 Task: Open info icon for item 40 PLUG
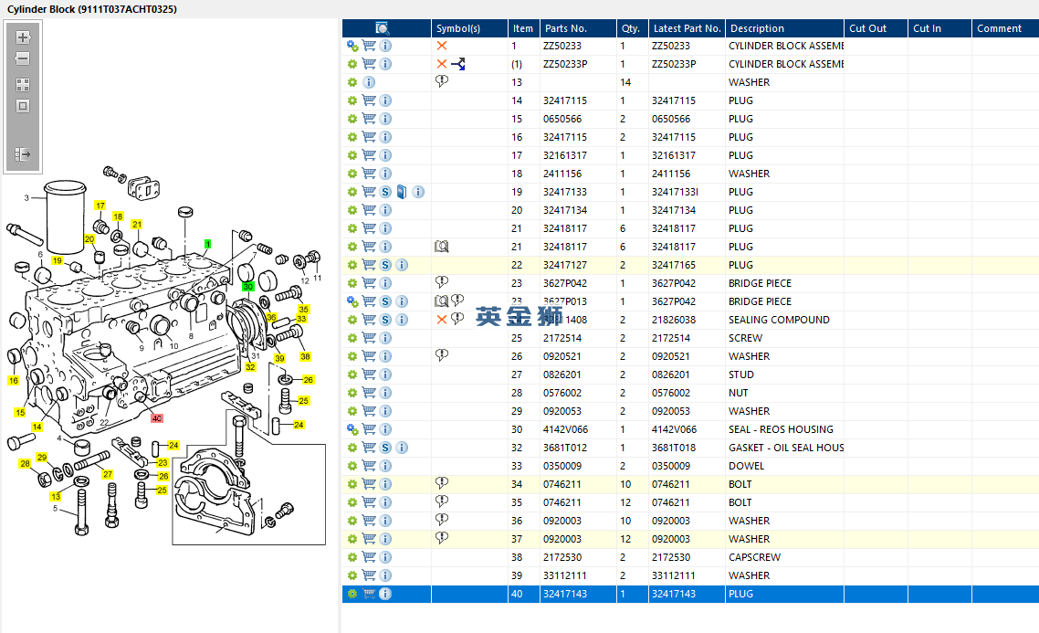pyautogui.click(x=385, y=594)
